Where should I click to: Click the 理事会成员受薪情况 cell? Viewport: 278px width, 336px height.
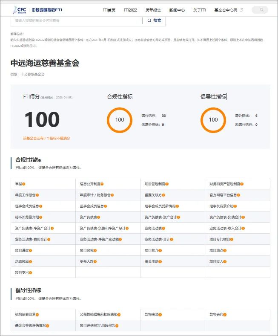(x=172, y=206)
